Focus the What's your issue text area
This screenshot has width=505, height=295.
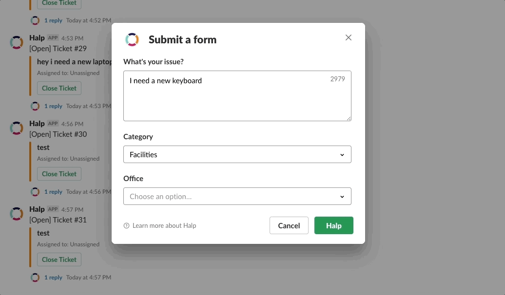pos(237,96)
